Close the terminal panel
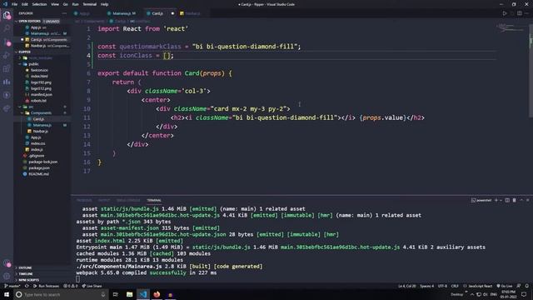Viewport: 533px width, 300px height. (x=527, y=200)
